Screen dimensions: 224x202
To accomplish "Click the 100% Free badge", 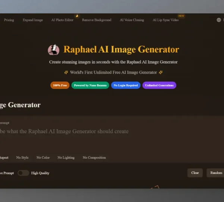I will click(60, 85).
